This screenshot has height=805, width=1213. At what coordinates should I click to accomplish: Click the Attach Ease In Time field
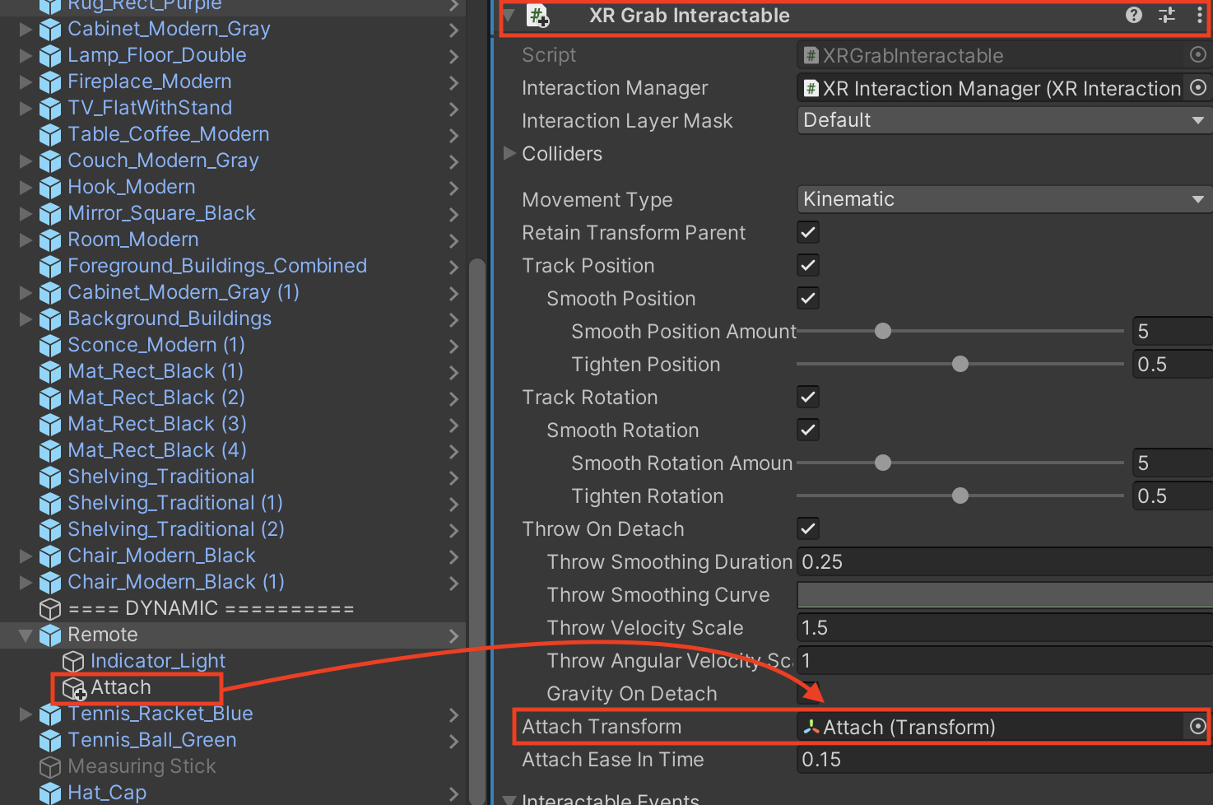coord(1004,759)
